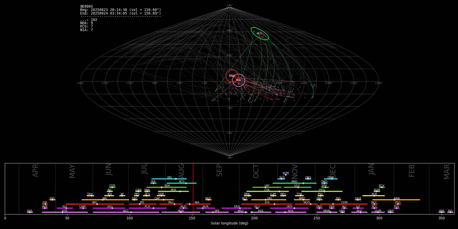
Task: Click the ARI orange bar in the timeline
Action: [105, 200]
